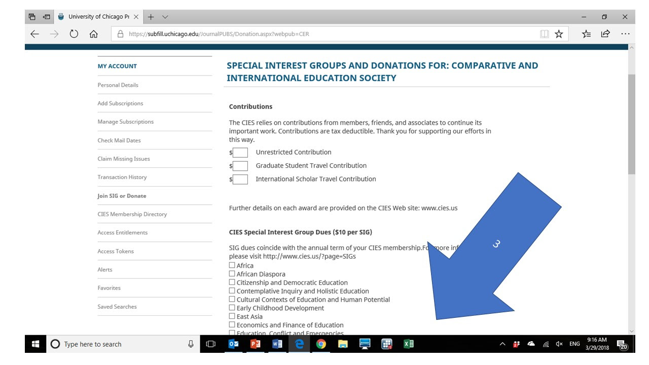The image size is (649, 365).
Task: Open Access Entitlements link
Action: pos(122,233)
